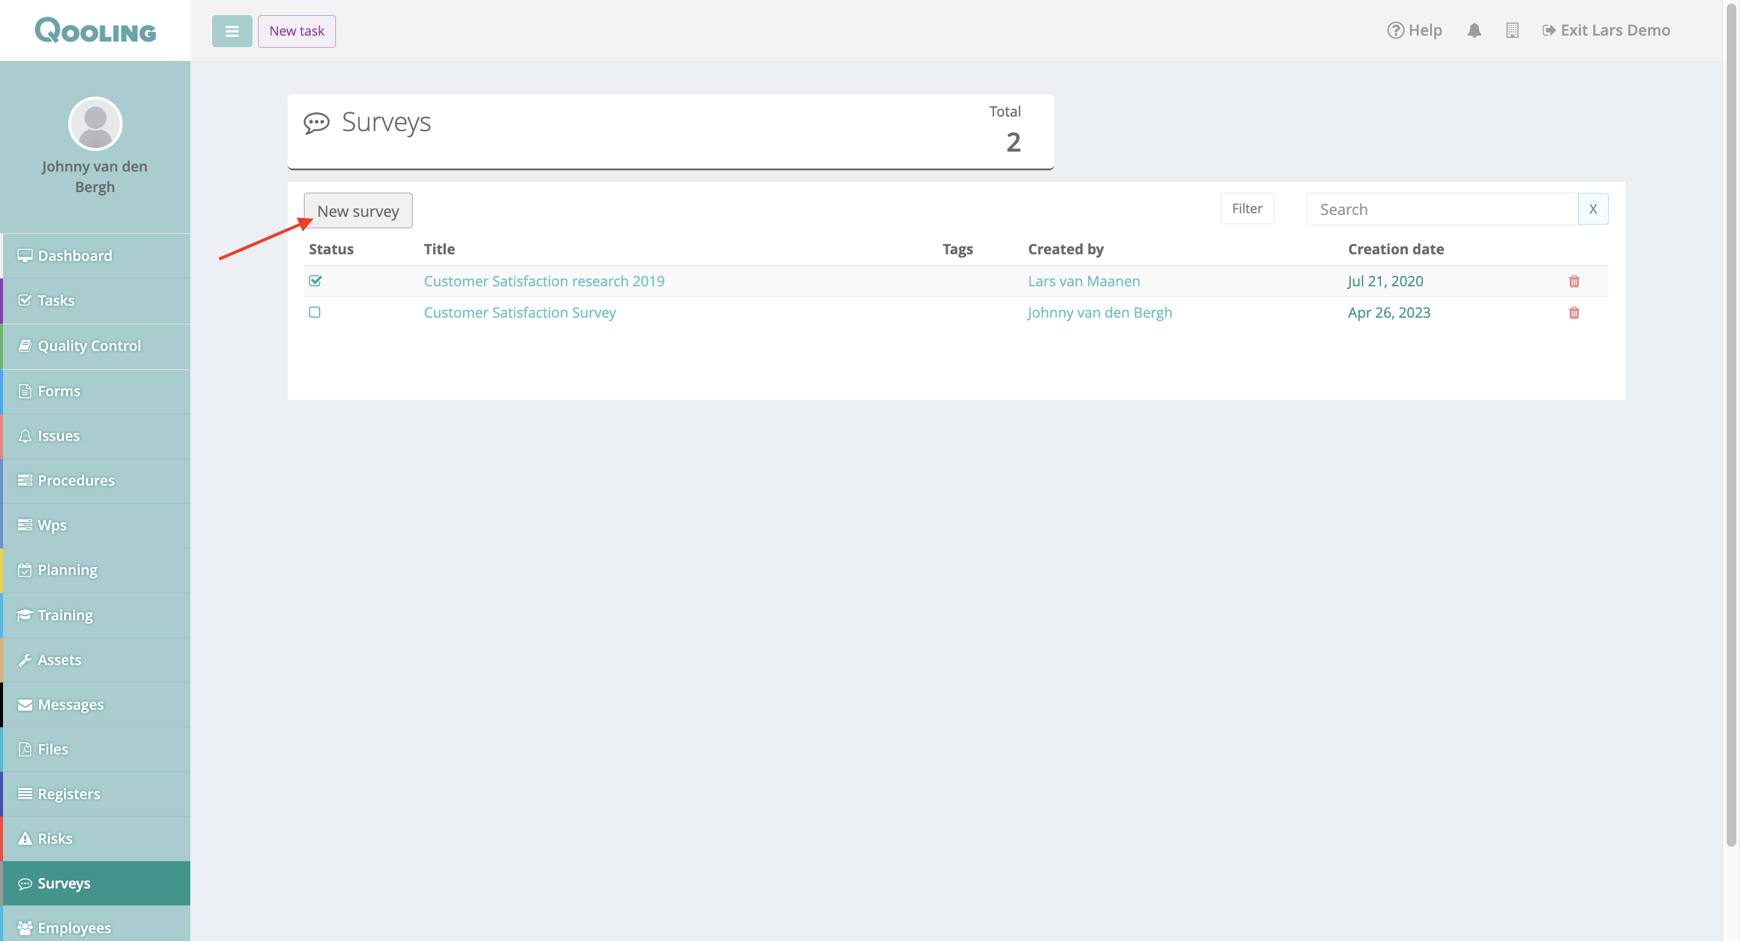Focus the Search input field
The width and height of the screenshot is (1740, 941).
coord(1442,209)
